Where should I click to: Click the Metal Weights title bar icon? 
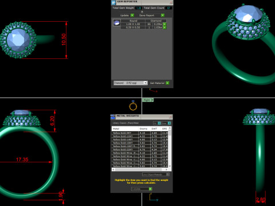(113, 117)
